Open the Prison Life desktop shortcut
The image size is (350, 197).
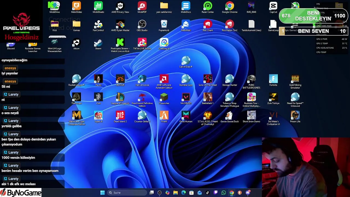click(295, 117)
